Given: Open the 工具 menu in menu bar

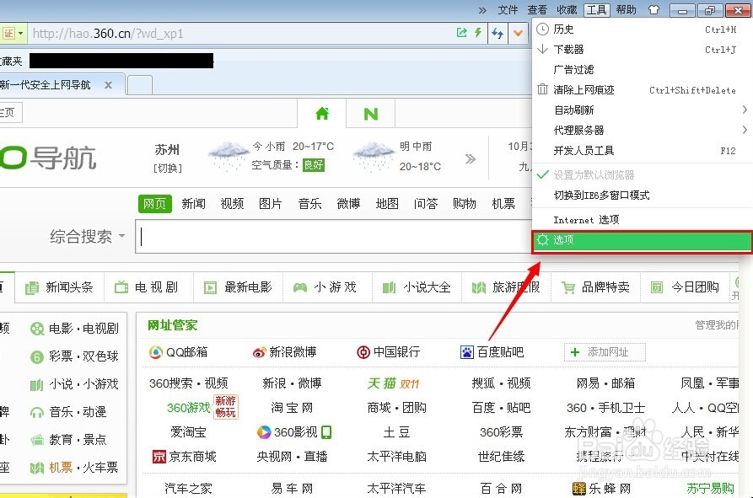Looking at the screenshot, I should click(x=596, y=9).
